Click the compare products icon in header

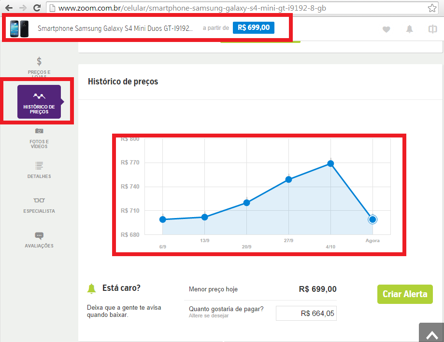(x=432, y=29)
